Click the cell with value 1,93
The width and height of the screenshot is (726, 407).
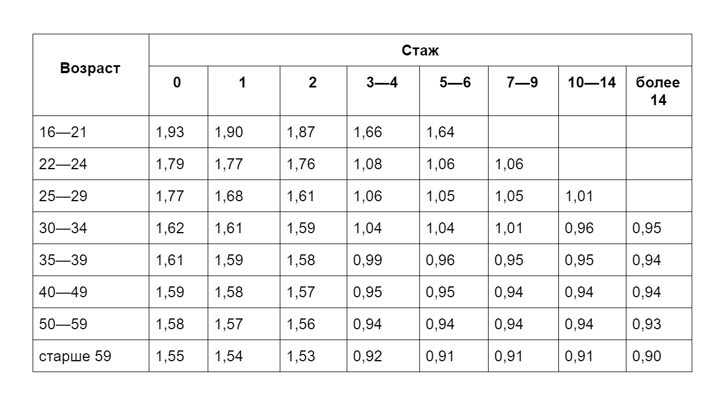tap(178, 132)
